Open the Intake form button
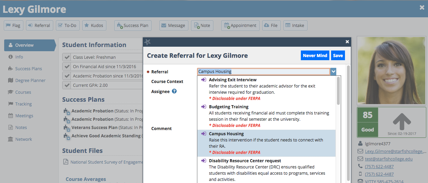428x183 pixels. [x=295, y=25]
